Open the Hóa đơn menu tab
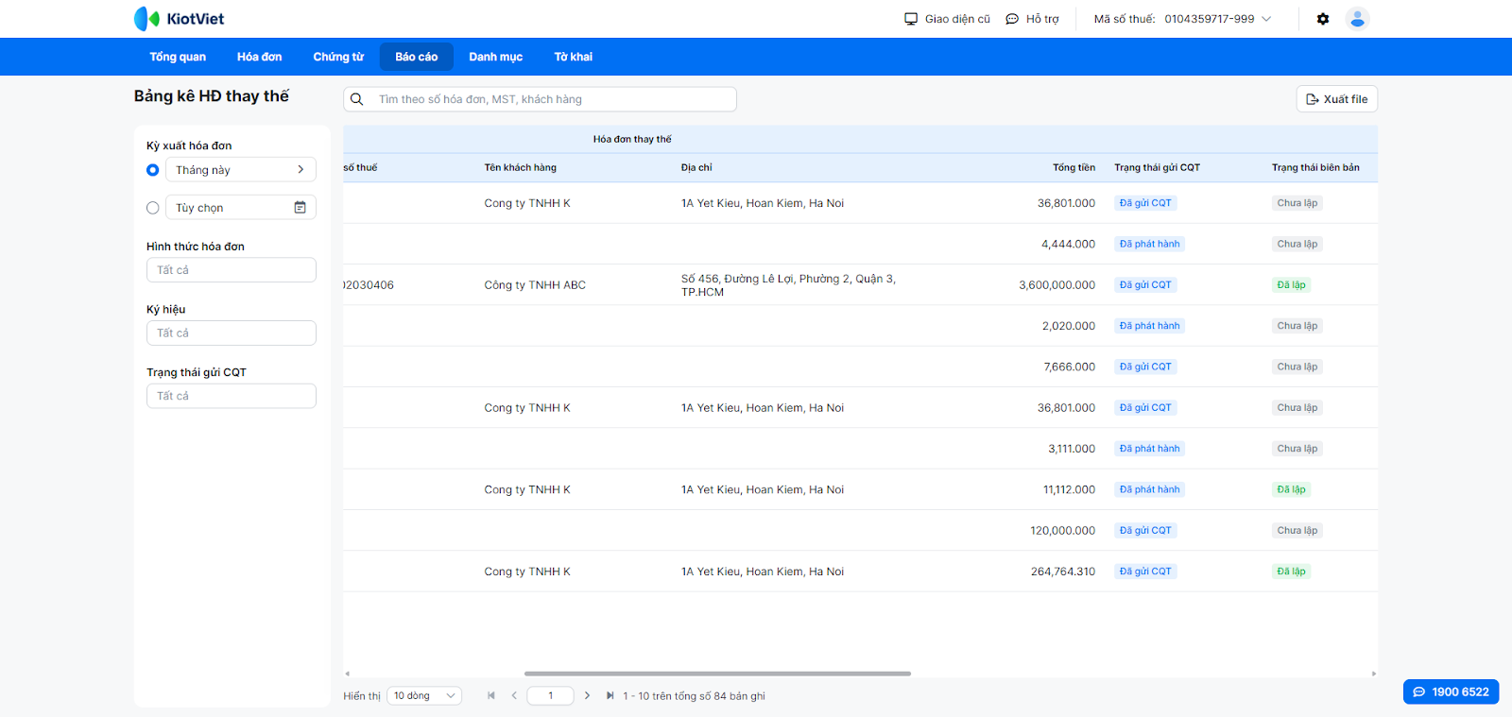 [x=259, y=57]
